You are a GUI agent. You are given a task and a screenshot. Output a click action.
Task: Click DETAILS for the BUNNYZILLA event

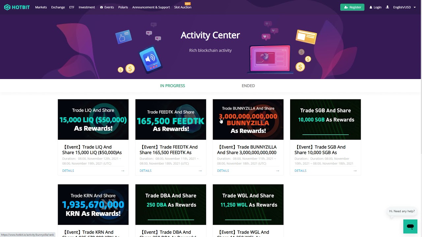tap(223, 171)
